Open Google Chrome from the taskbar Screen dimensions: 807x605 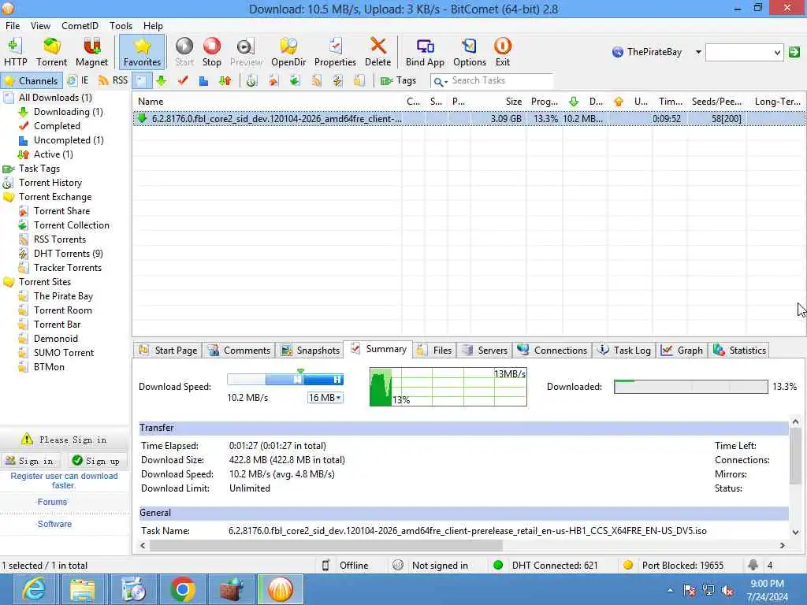[x=182, y=589]
